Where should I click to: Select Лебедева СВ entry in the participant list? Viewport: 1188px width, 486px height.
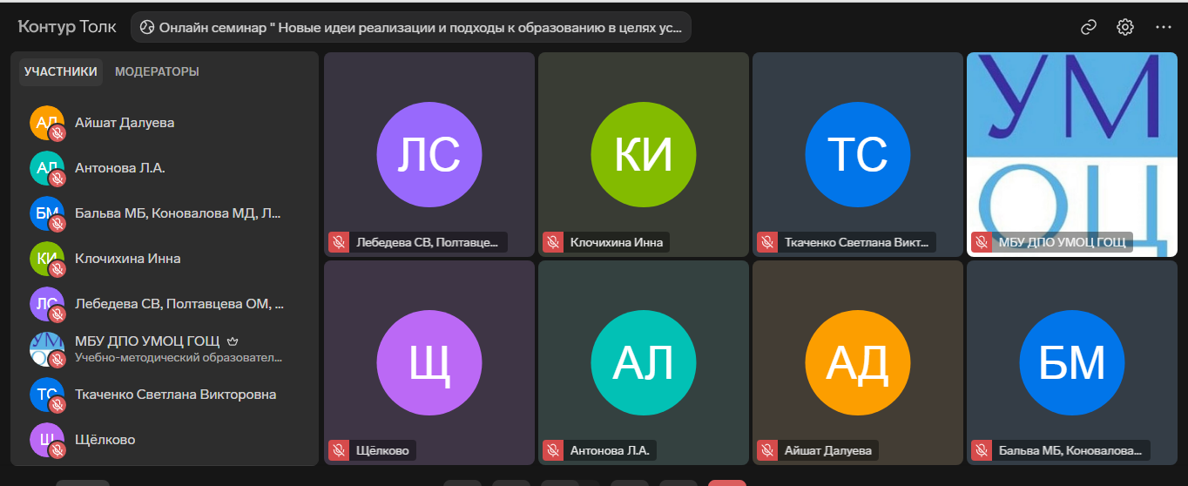pyautogui.click(x=179, y=304)
